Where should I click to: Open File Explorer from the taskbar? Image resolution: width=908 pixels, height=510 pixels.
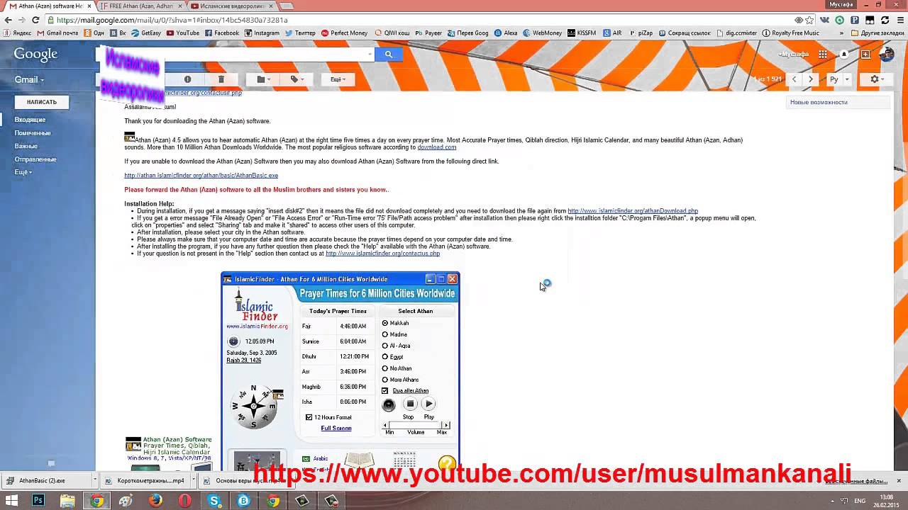pos(67,501)
